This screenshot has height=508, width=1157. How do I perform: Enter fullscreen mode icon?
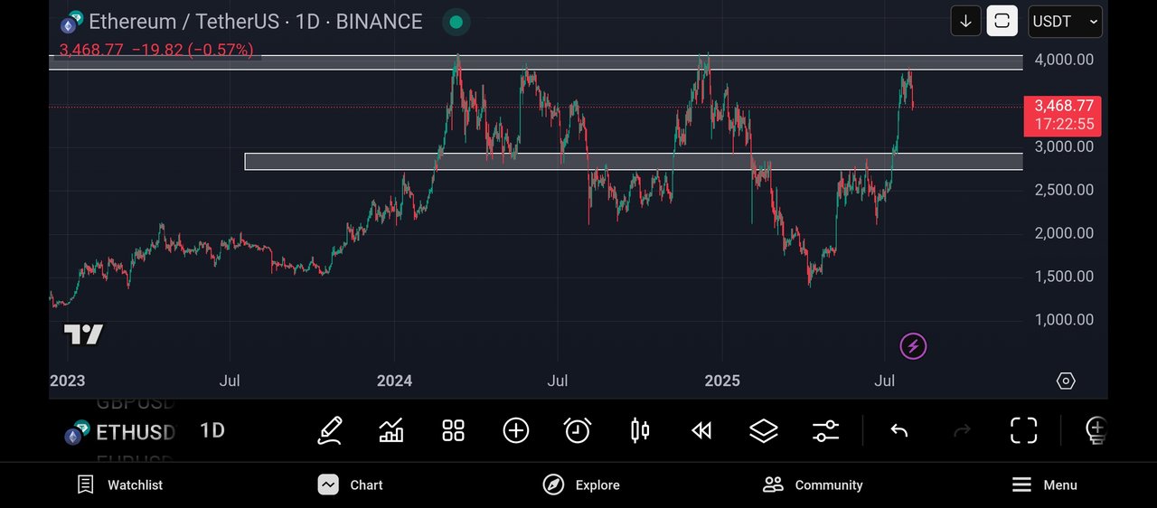click(x=1023, y=430)
